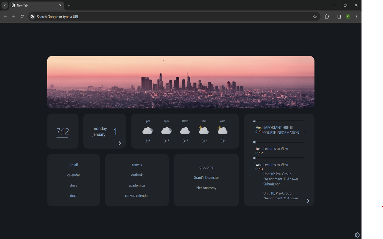Advance the course schedule panel chevron
383x239 pixels.
click(308, 201)
